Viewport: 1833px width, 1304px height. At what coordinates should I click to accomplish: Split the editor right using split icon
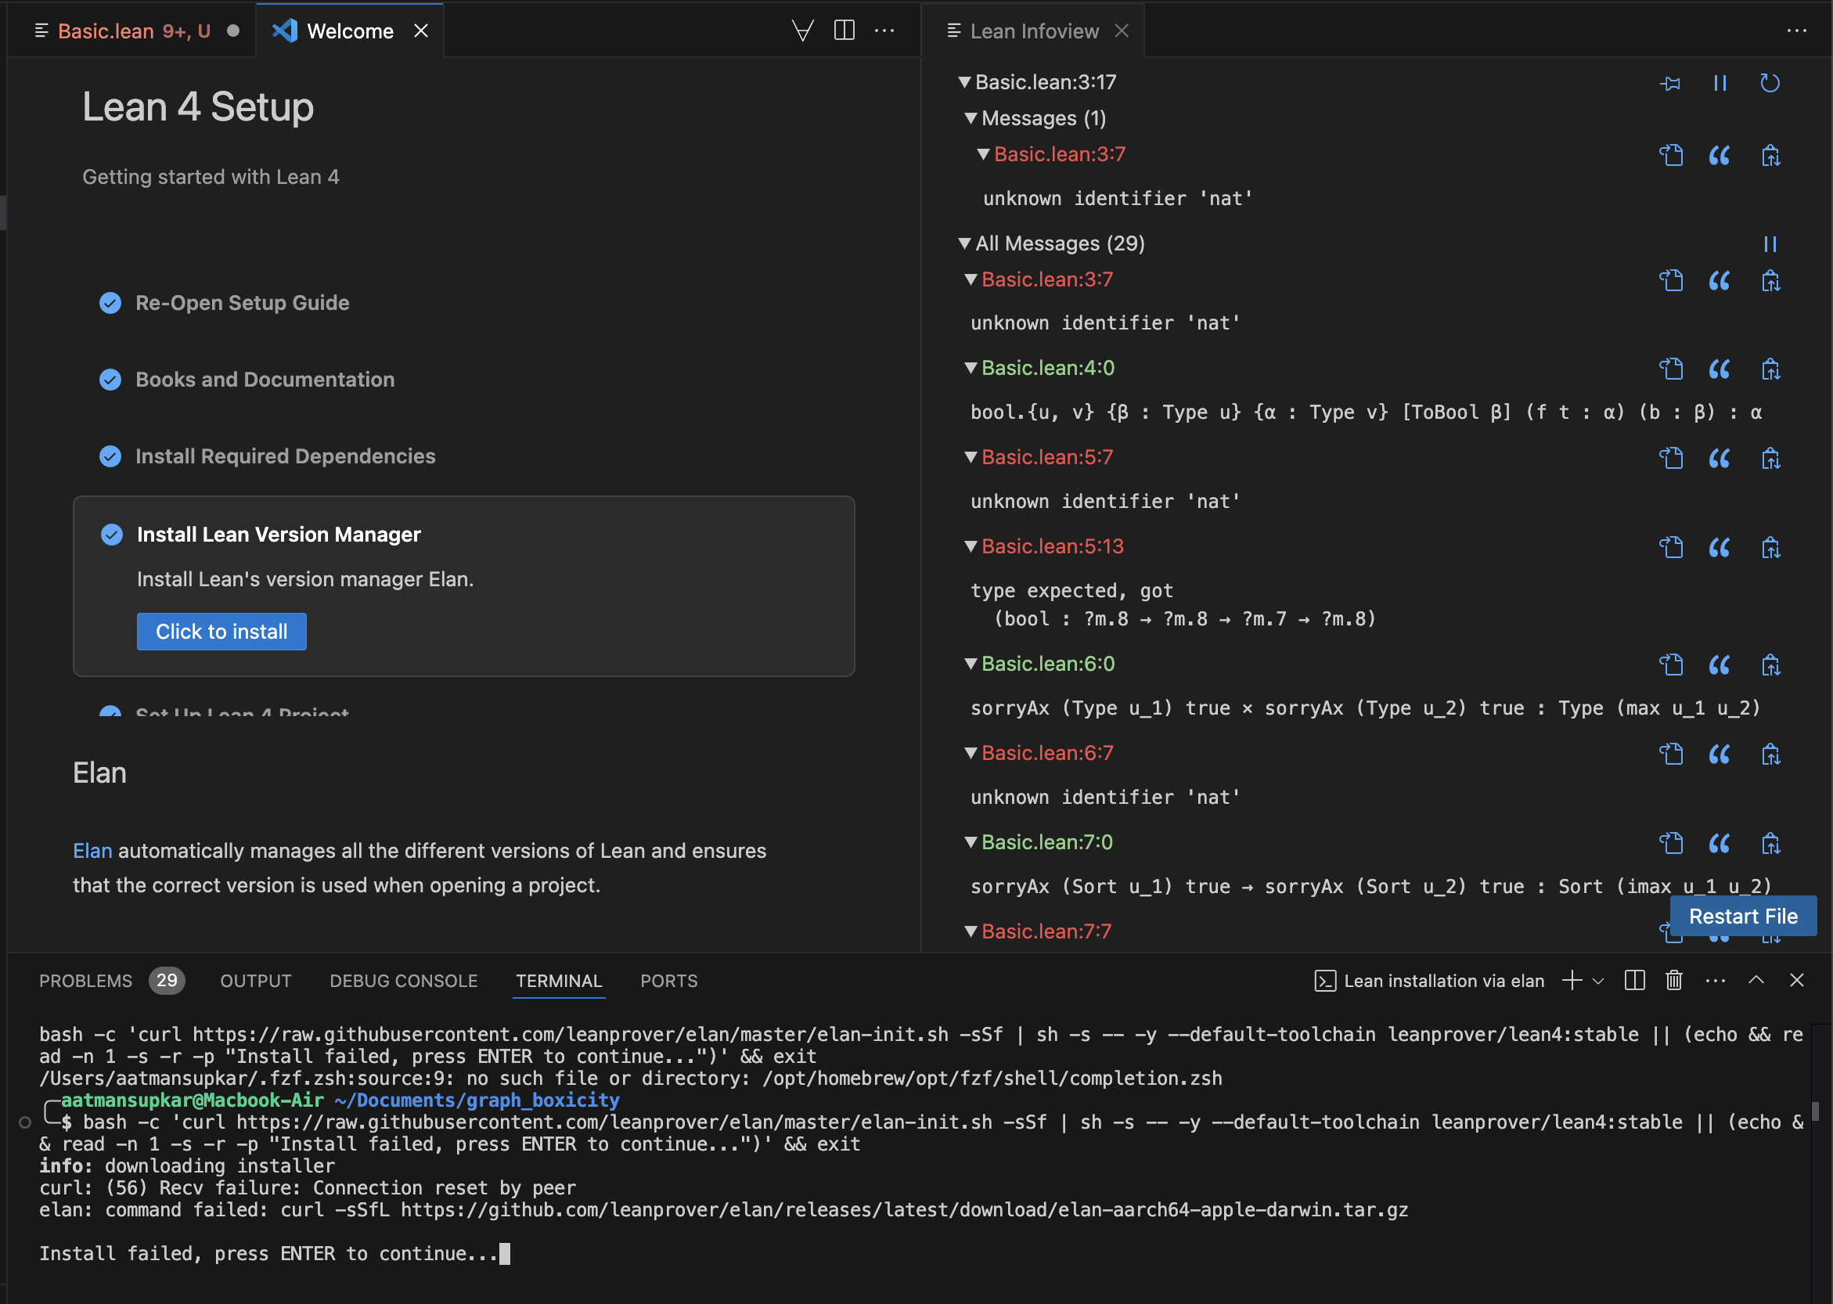pyautogui.click(x=844, y=31)
